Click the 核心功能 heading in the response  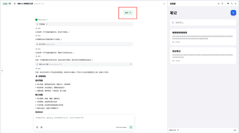point(39,95)
